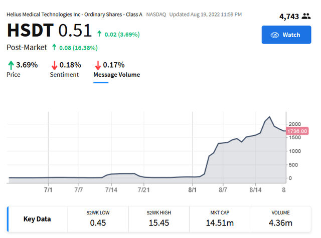Click the 7/21 date on chart axis

click(144, 190)
